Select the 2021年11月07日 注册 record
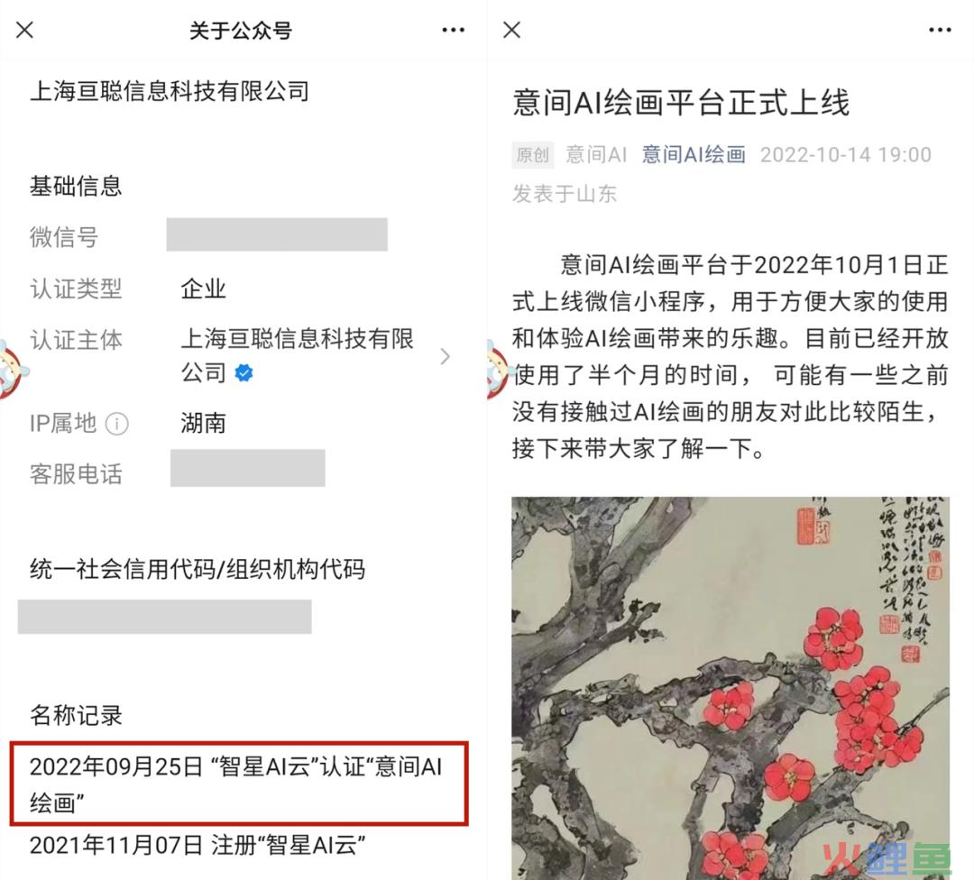This screenshot has width=974, height=880. coord(198,845)
